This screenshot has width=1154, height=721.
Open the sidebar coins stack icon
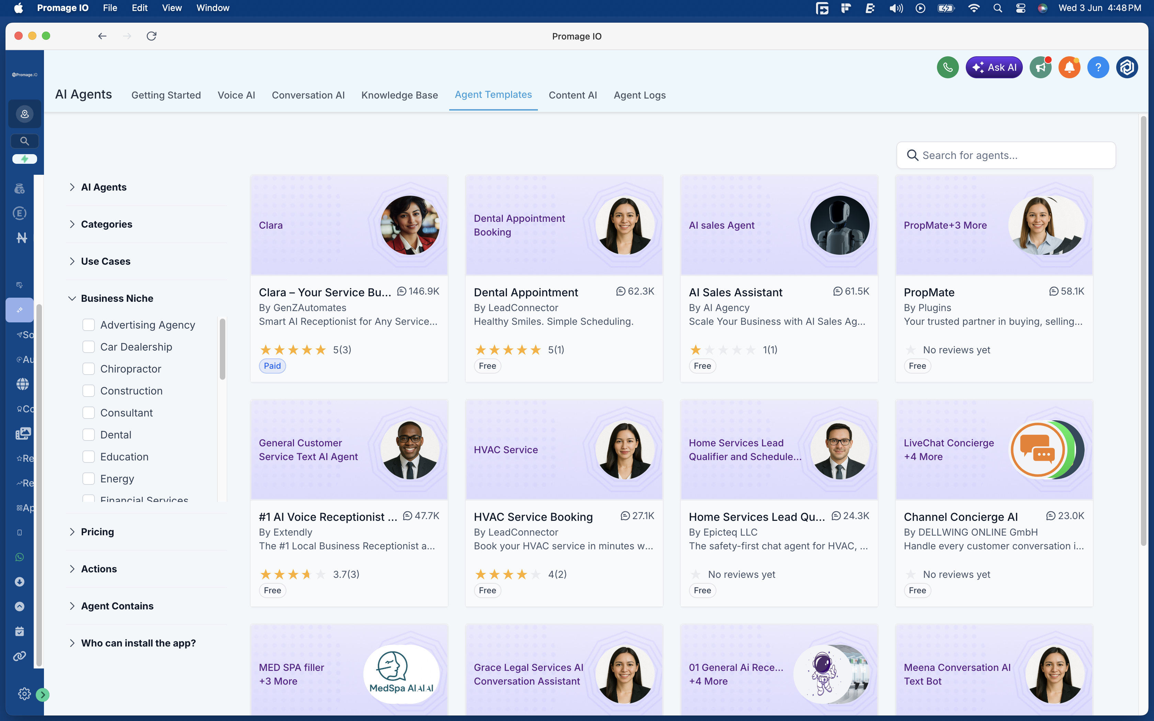tap(20, 189)
